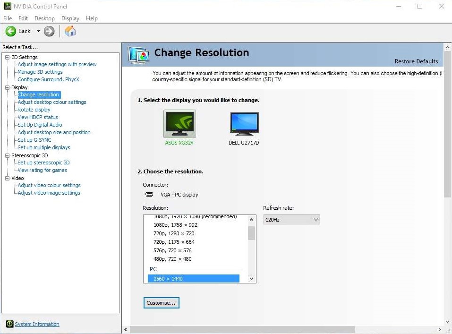Click the horizontal scrollbar thumb

[242, 329]
